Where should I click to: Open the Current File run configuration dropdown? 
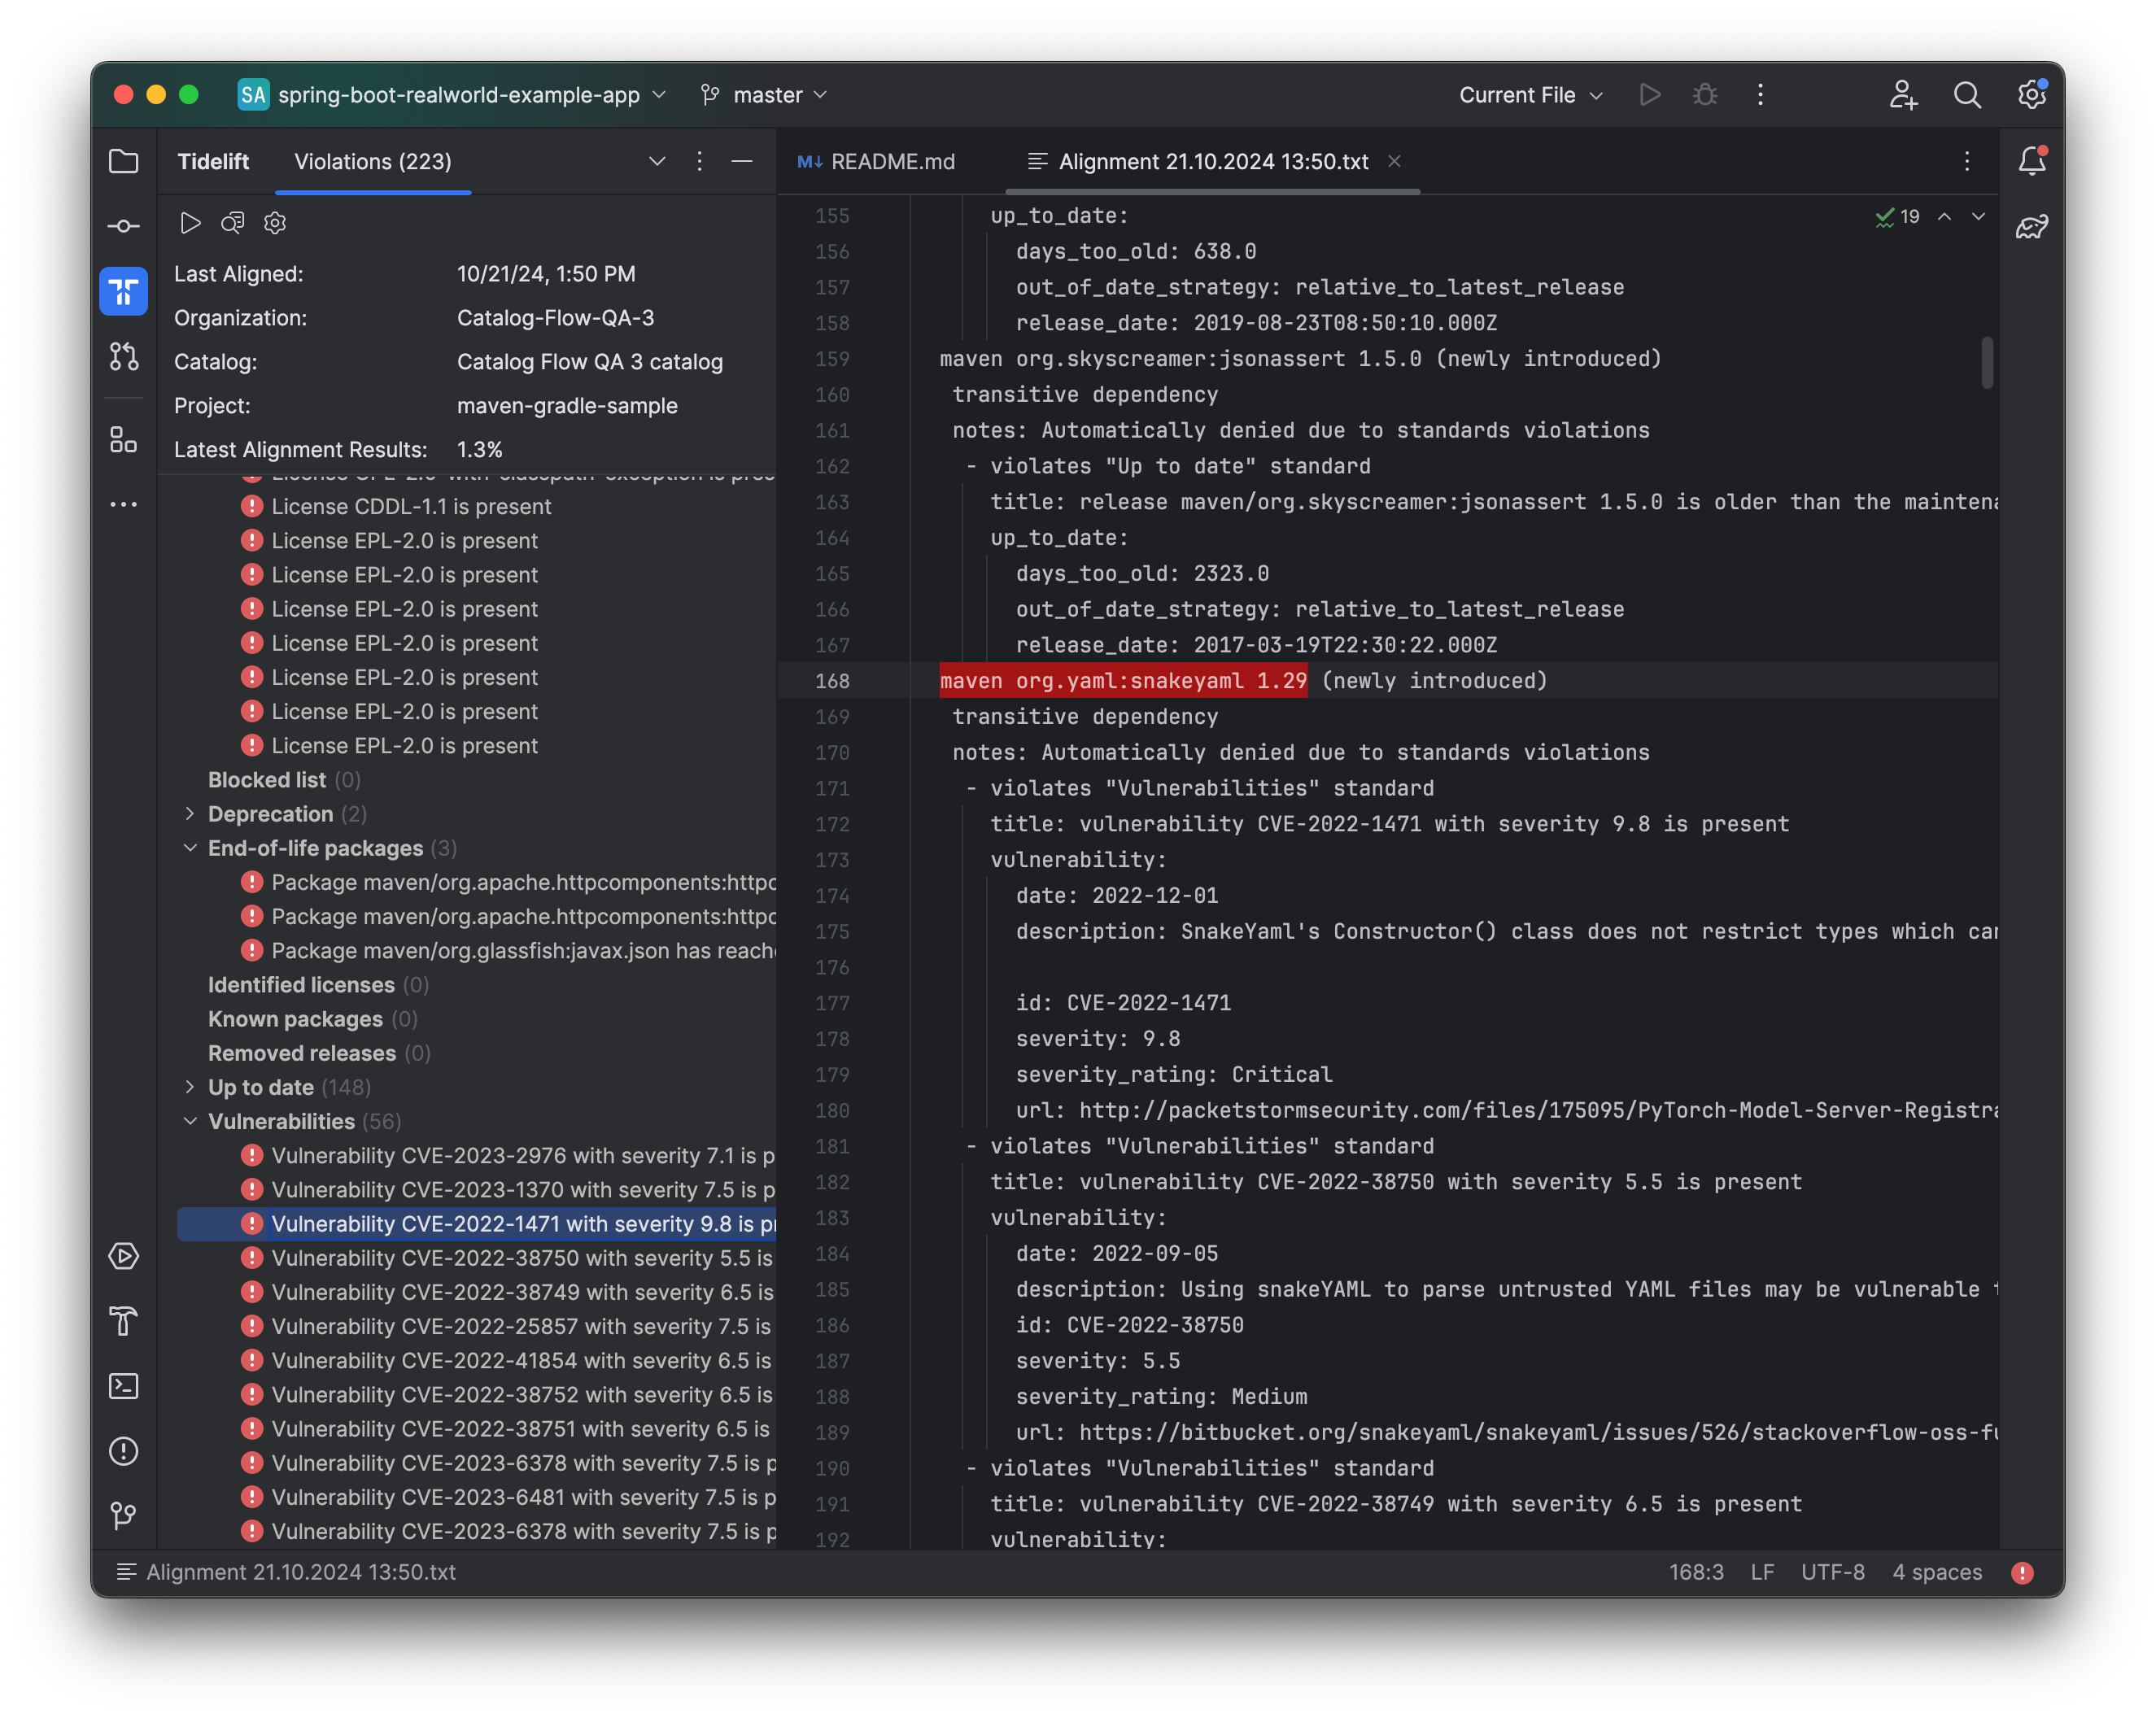pyautogui.click(x=1531, y=95)
